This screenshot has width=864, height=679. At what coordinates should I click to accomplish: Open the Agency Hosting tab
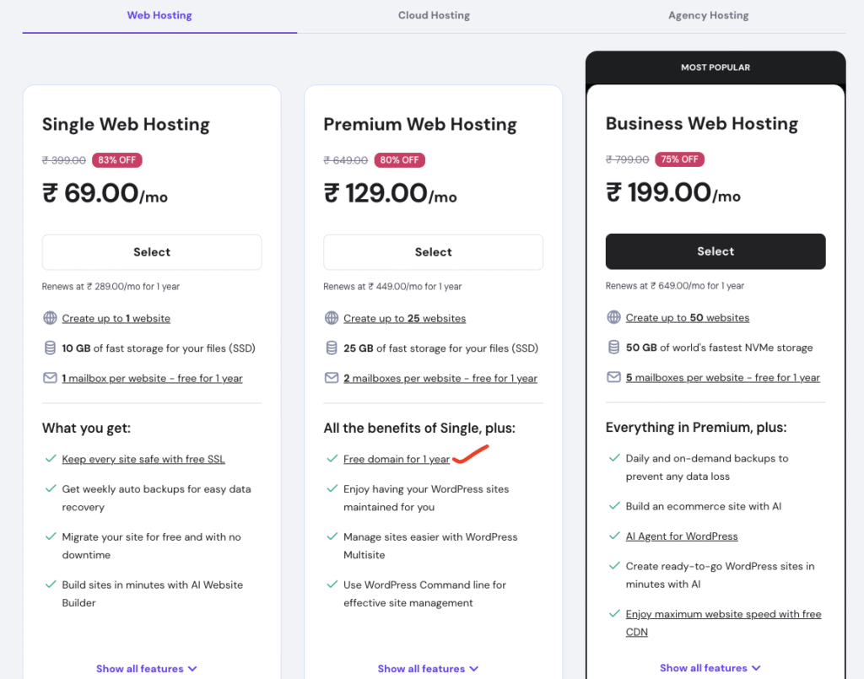[708, 15]
